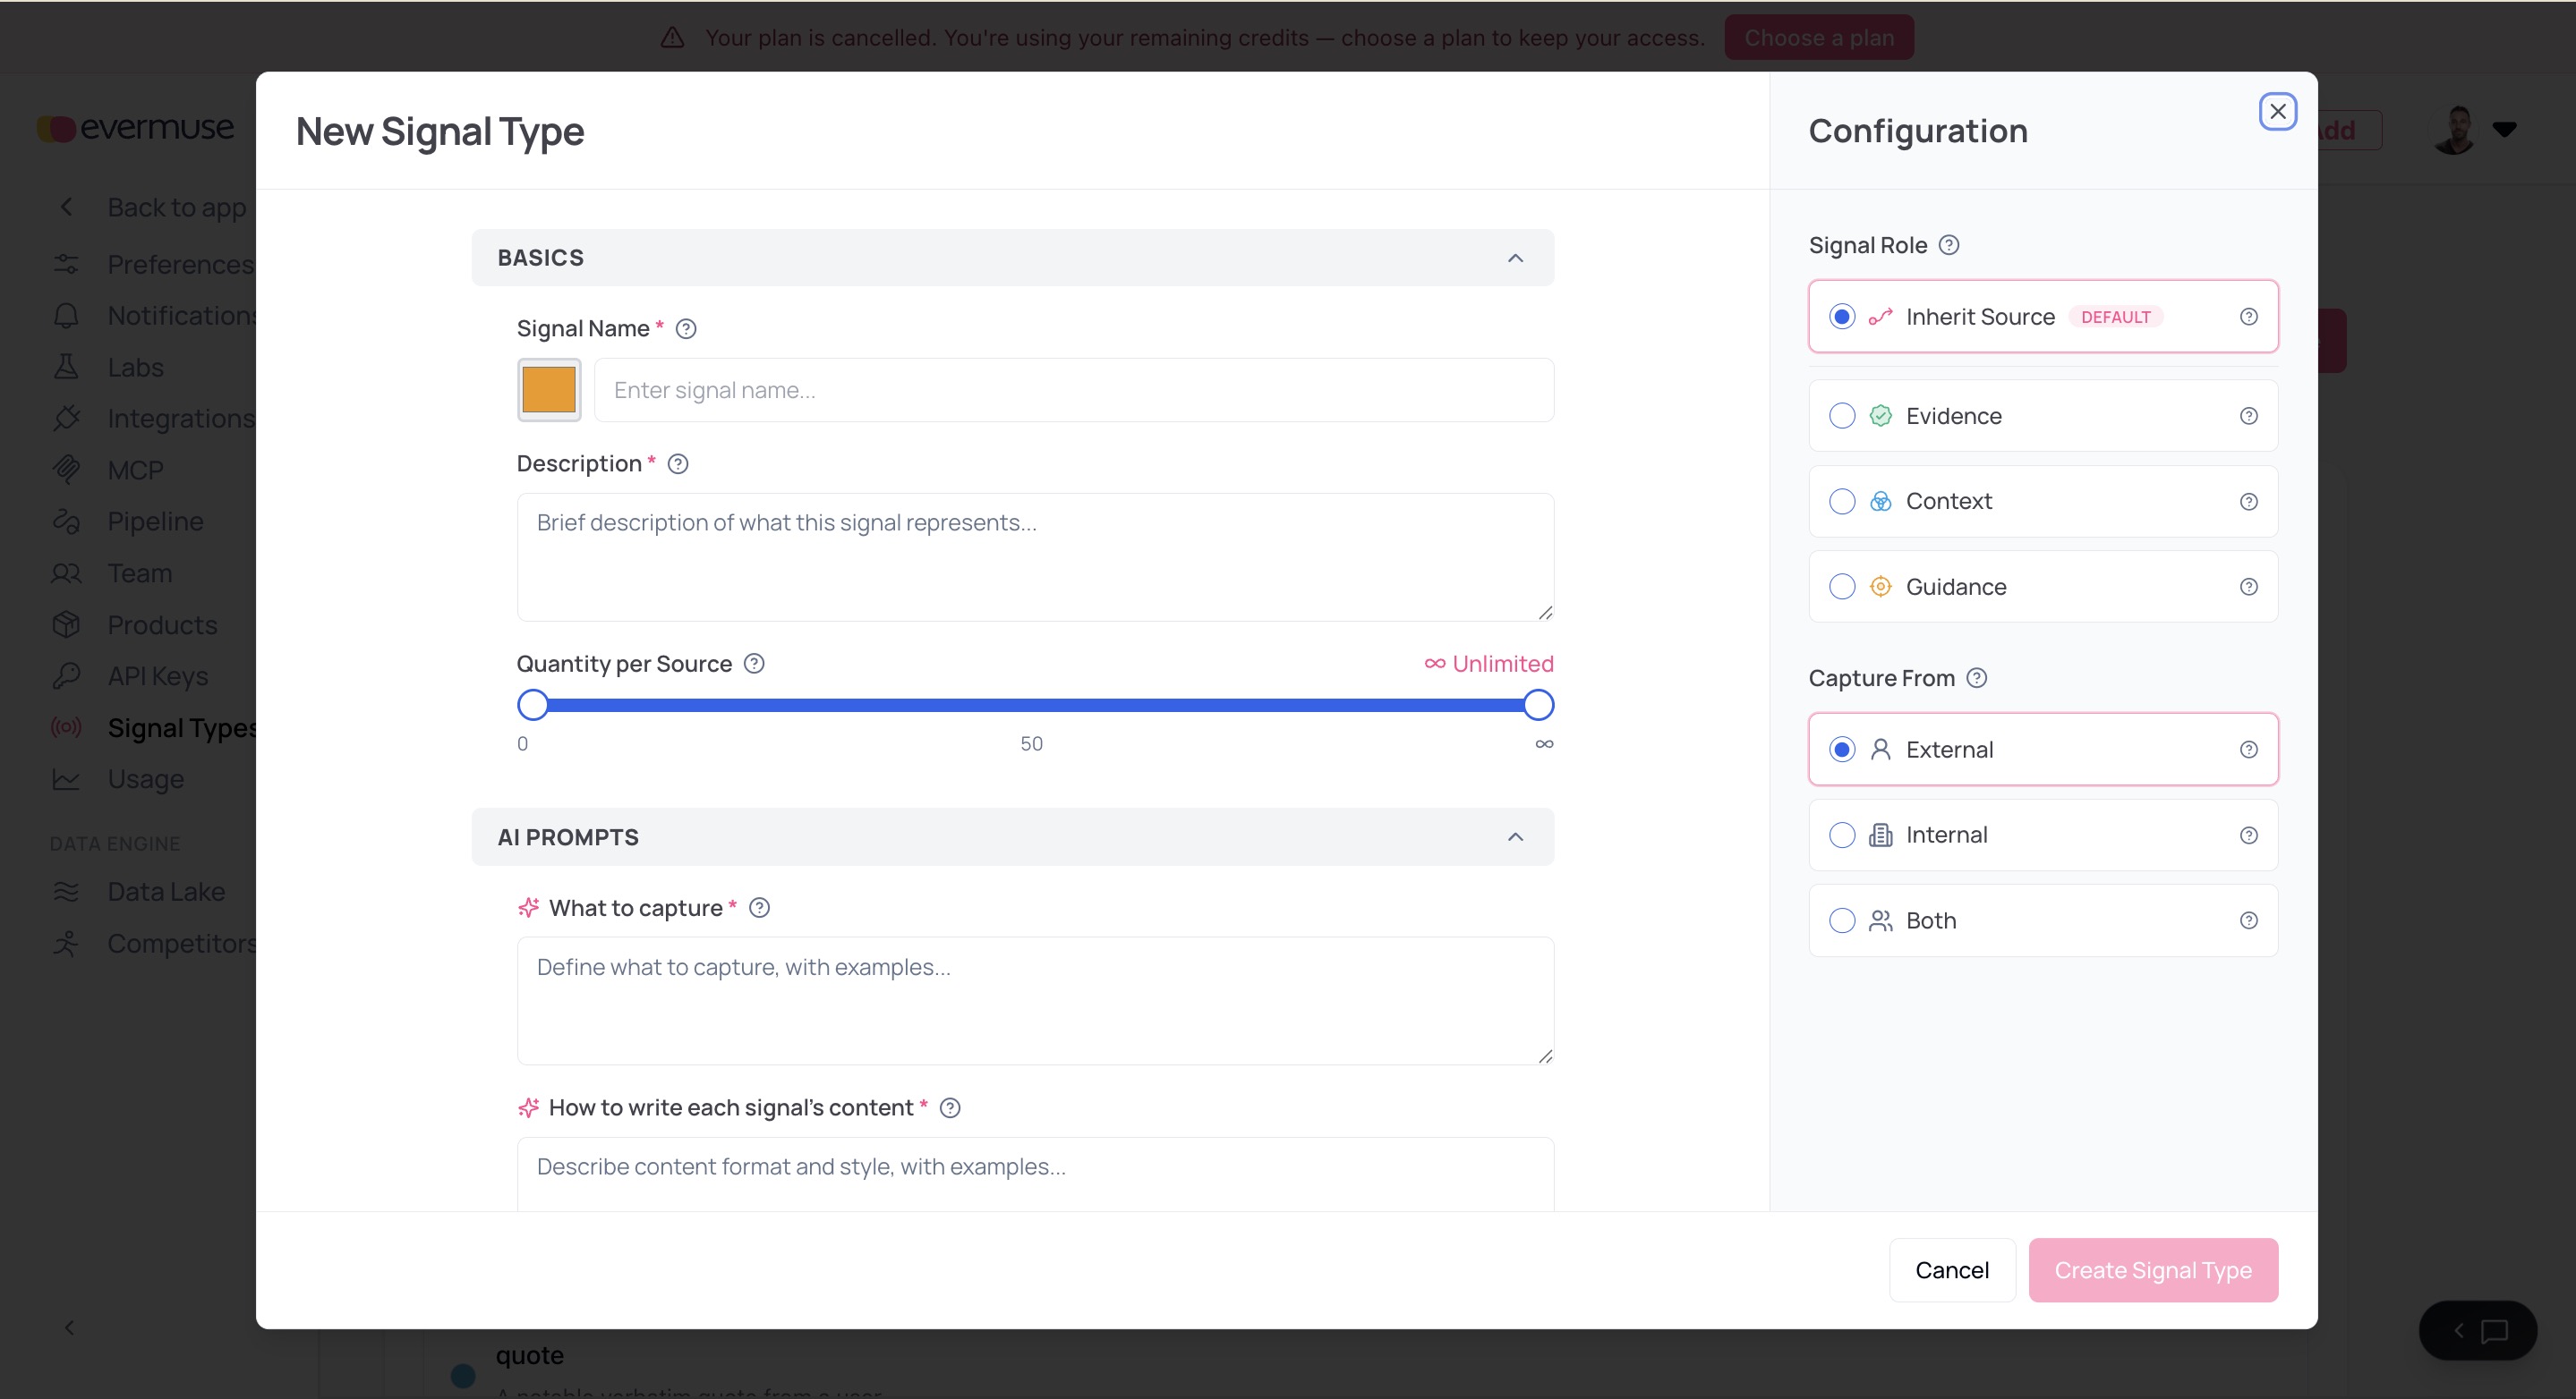Viewport: 2576px width, 1399px height.
Task: Open the Guidance option info icon
Action: point(2249,587)
